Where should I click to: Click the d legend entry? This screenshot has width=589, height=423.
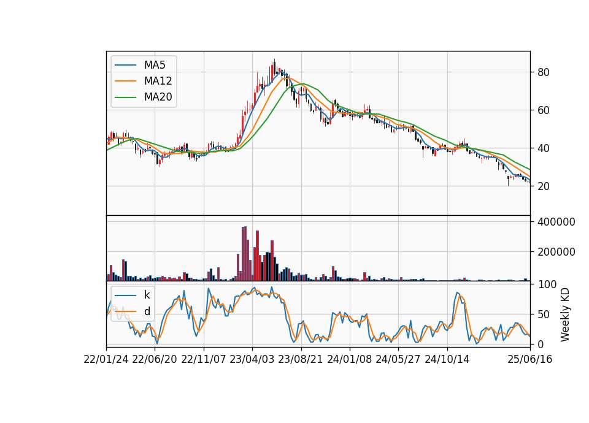click(133, 311)
